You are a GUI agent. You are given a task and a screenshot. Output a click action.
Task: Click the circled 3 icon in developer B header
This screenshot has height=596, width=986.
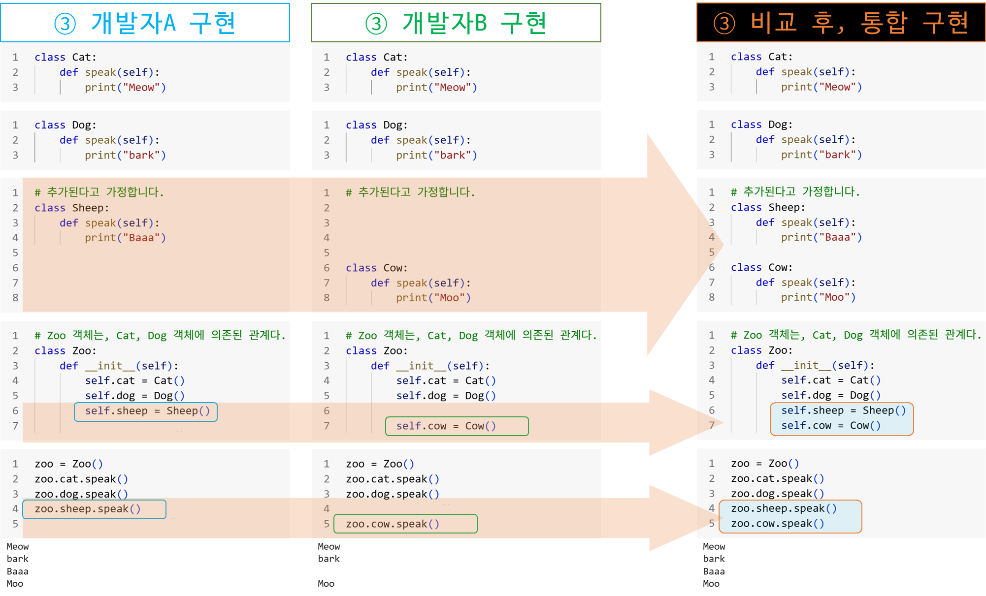pyautogui.click(x=376, y=24)
